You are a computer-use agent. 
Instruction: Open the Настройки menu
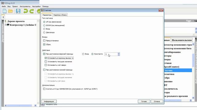click(36, 6)
